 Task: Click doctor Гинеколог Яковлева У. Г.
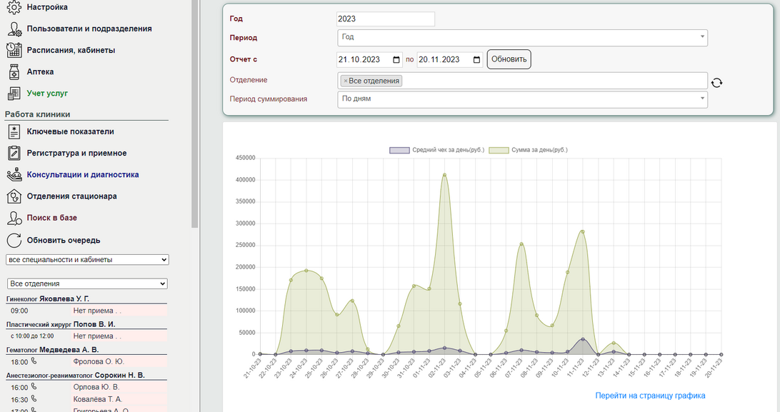48,298
